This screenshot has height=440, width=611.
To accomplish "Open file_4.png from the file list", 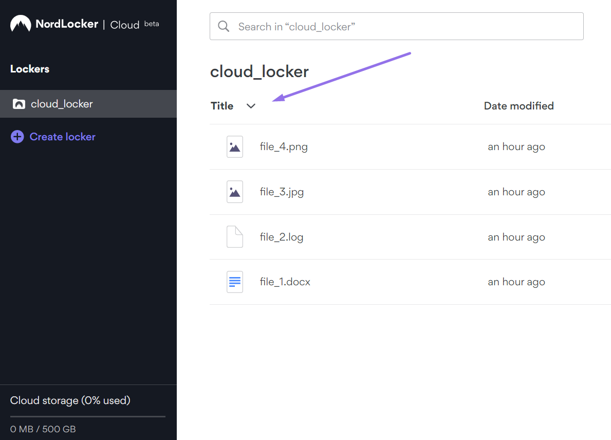I will coord(284,147).
